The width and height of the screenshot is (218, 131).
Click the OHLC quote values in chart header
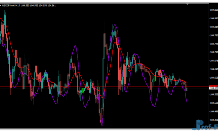point(38,6)
